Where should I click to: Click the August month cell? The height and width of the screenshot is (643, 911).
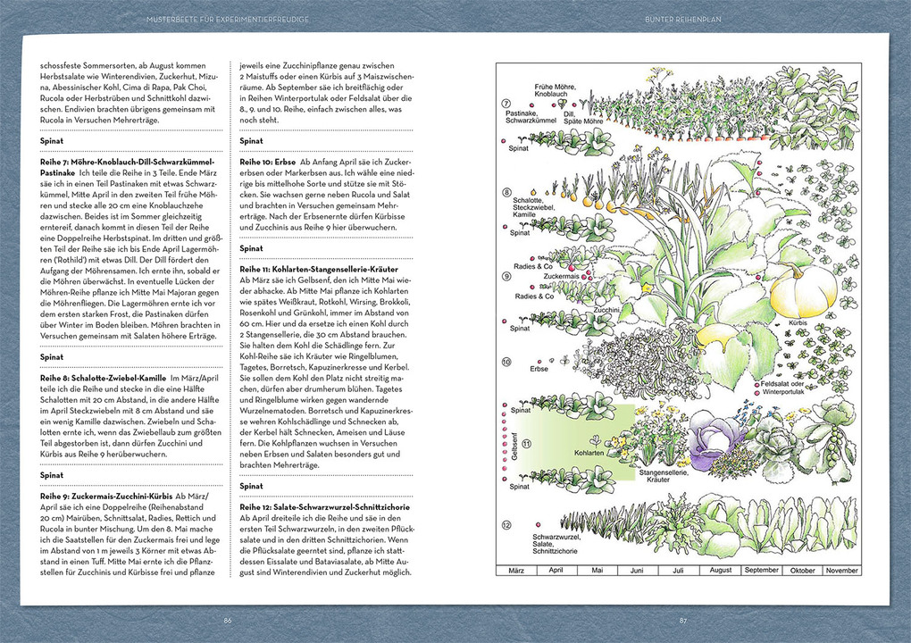721,570
